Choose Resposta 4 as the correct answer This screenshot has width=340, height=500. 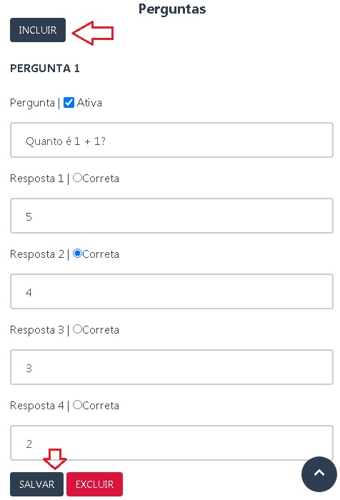pyautogui.click(x=78, y=405)
